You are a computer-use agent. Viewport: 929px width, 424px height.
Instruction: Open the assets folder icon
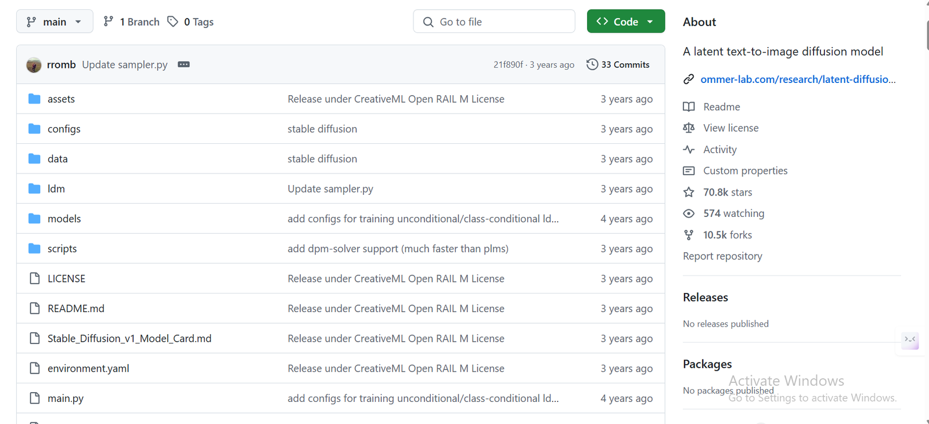coord(34,99)
